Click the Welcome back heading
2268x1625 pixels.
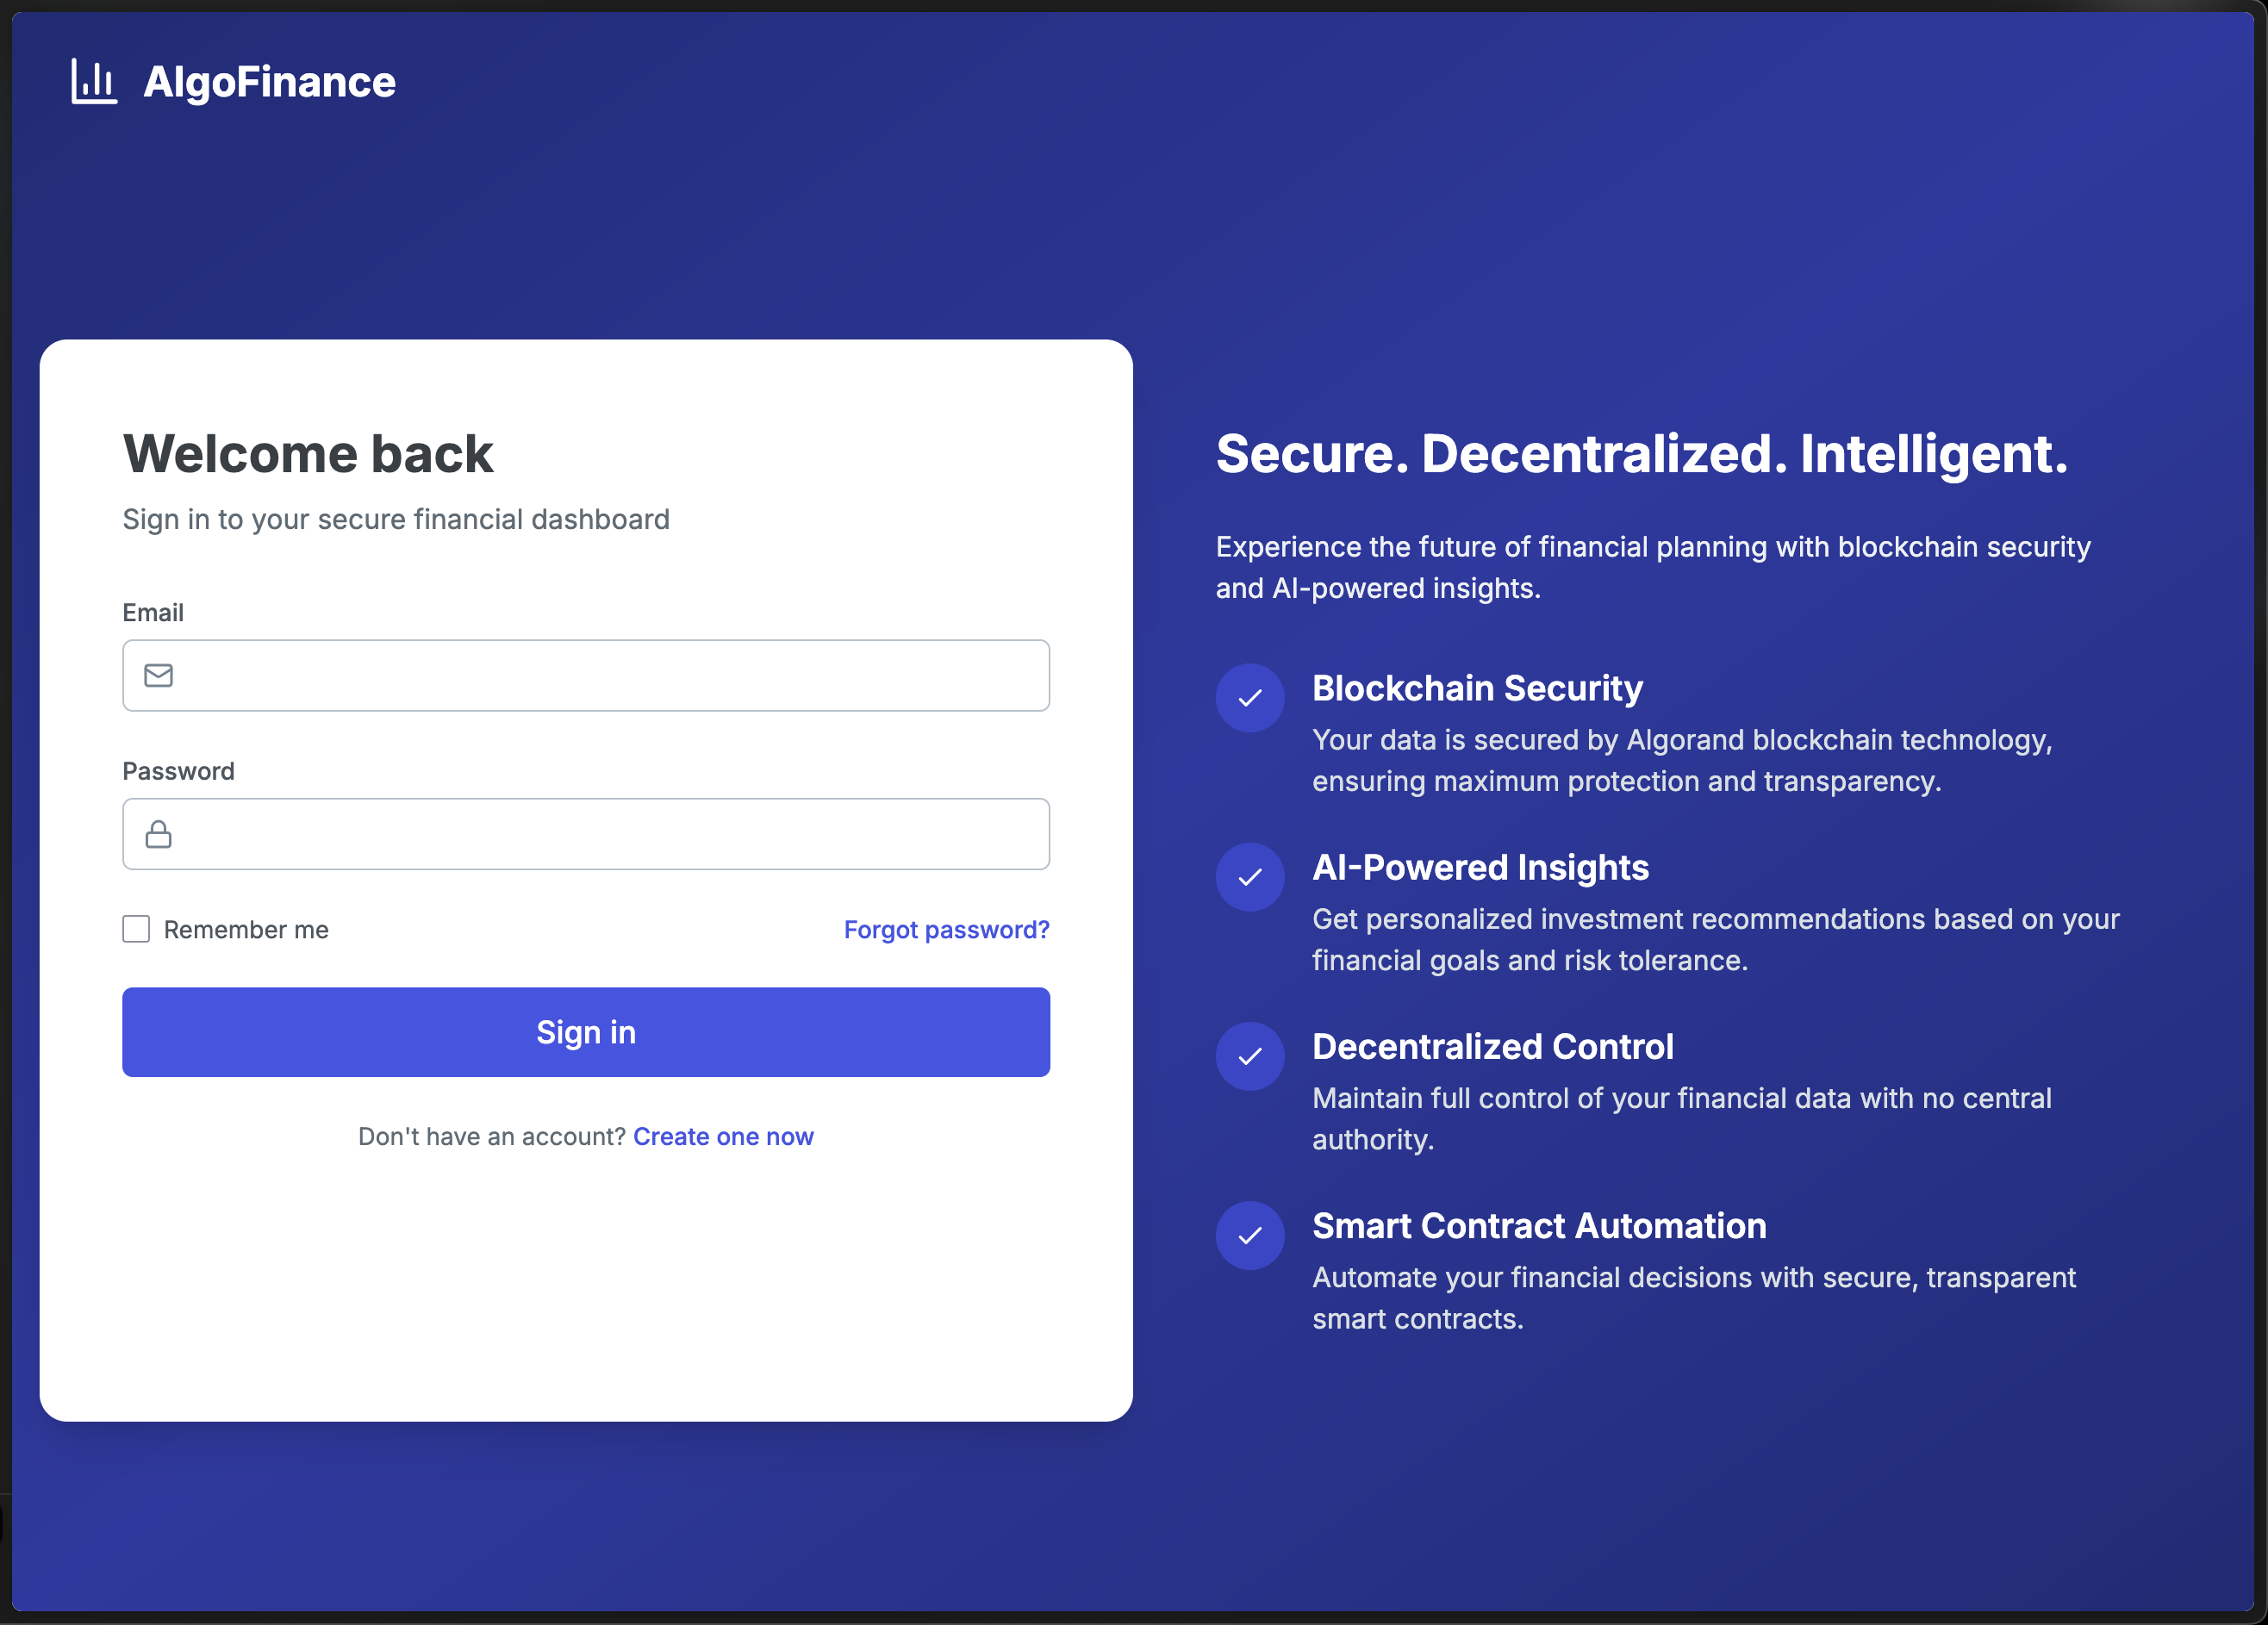point(308,454)
